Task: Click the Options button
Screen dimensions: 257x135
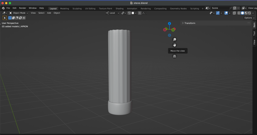Action: pyautogui.click(x=249, y=18)
